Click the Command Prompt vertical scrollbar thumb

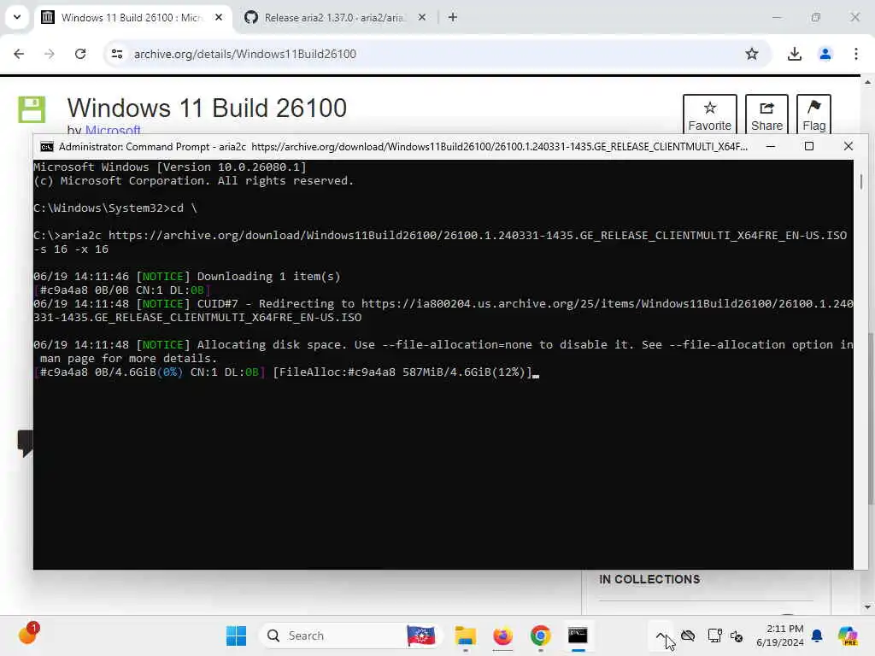pyautogui.click(x=861, y=181)
